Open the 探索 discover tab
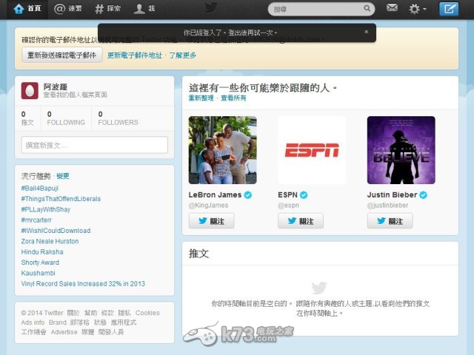Image resolution: width=474 pixels, height=355 pixels. tap(109, 9)
